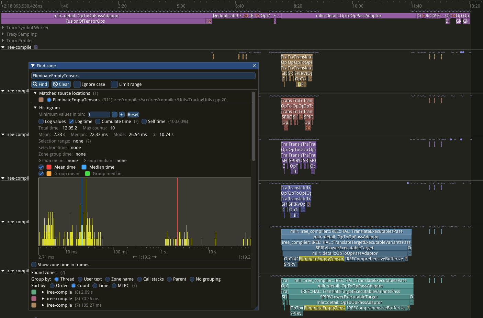
Task: Expand the iree-compile 105.27 ms group
Action: click(x=43, y=305)
